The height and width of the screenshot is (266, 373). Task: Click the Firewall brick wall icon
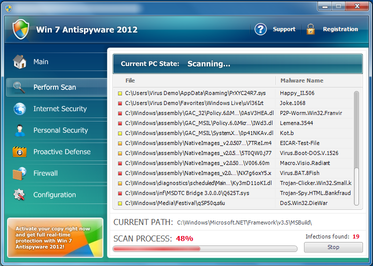(19, 173)
